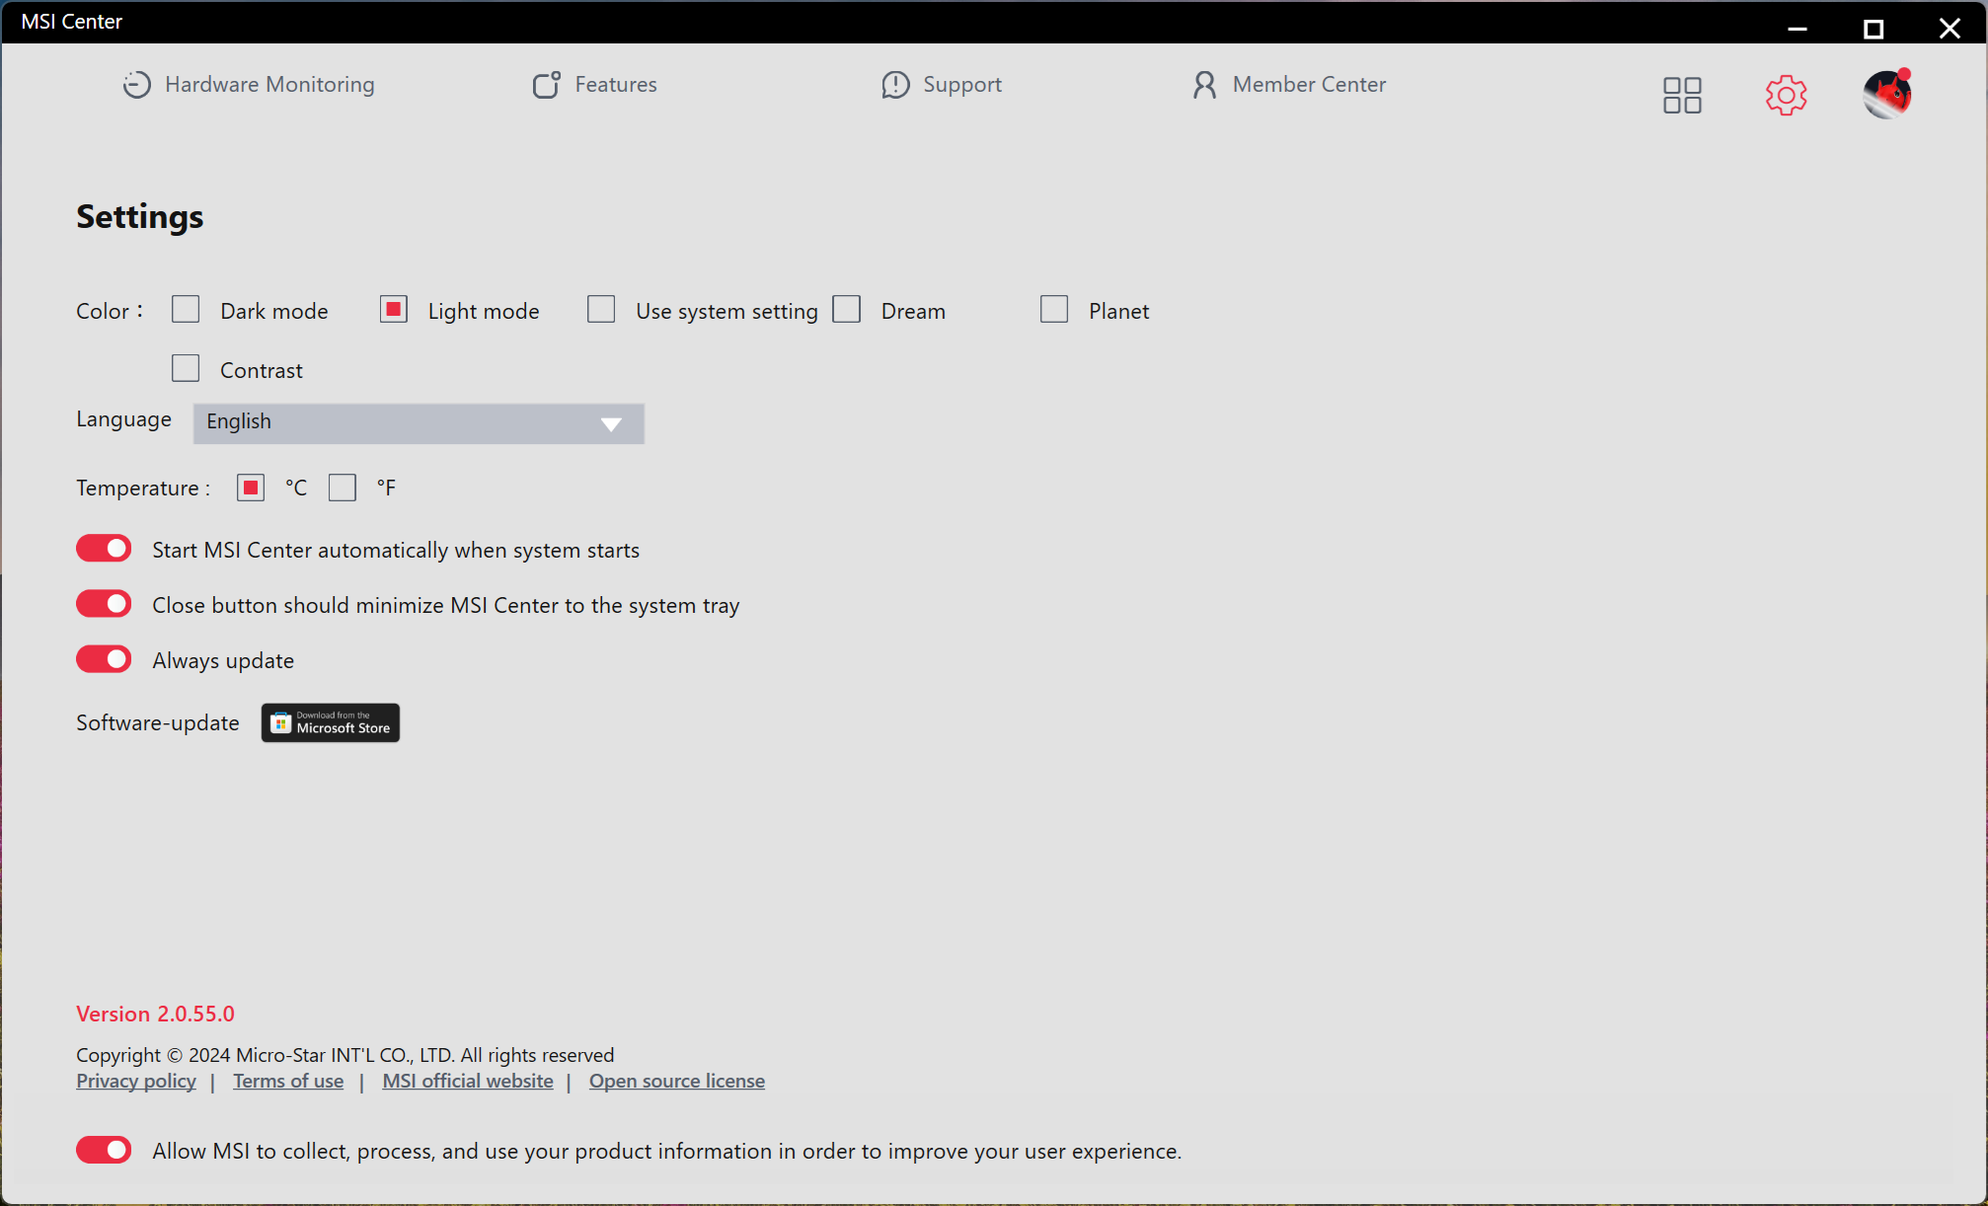Open the English language combo box
1988x1206 pixels.
coord(395,423)
